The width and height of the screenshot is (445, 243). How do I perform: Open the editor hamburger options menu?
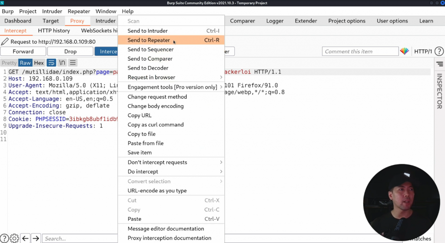pyautogui.click(x=73, y=63)
